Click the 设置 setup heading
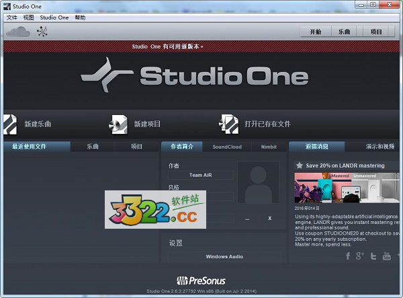This screenshot has width=403, height=298. pyautogui.click(x=176, y=243)
